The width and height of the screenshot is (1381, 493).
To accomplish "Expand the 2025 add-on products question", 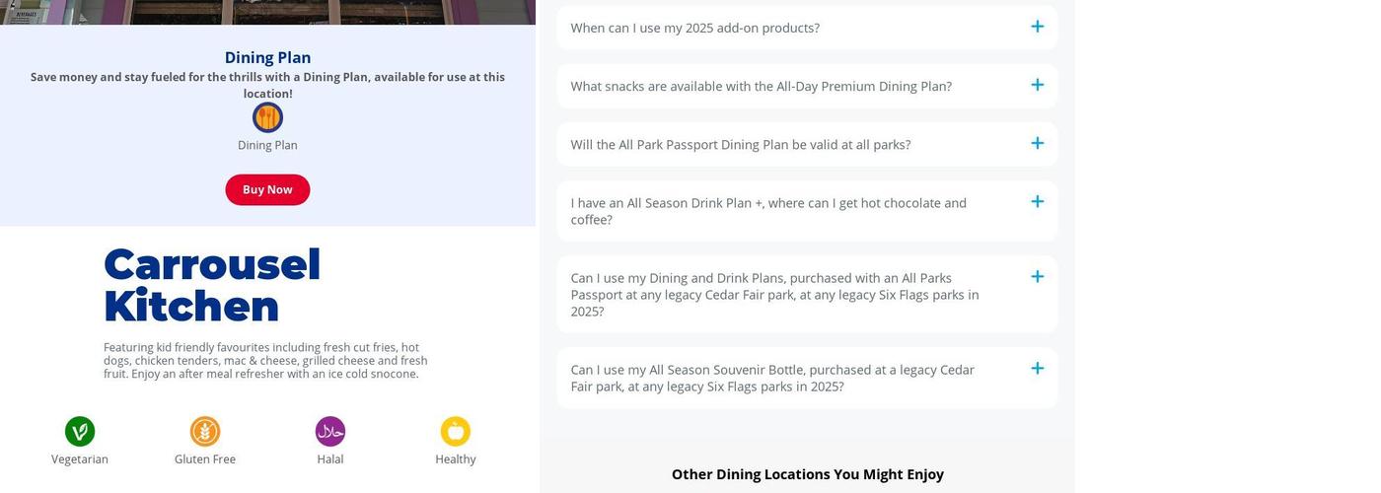I will tap(694, 28).
